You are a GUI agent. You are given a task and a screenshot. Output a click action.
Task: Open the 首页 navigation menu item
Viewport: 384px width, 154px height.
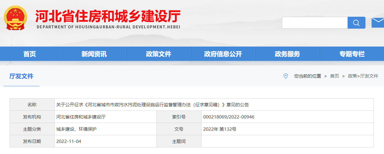30,54
